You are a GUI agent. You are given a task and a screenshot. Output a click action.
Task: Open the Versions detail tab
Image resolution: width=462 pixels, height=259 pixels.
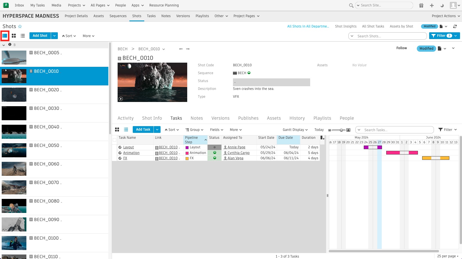click(220, 118)
